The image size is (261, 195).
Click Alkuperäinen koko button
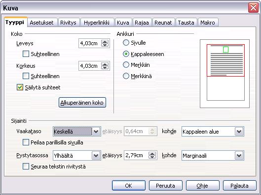[82, 103]
